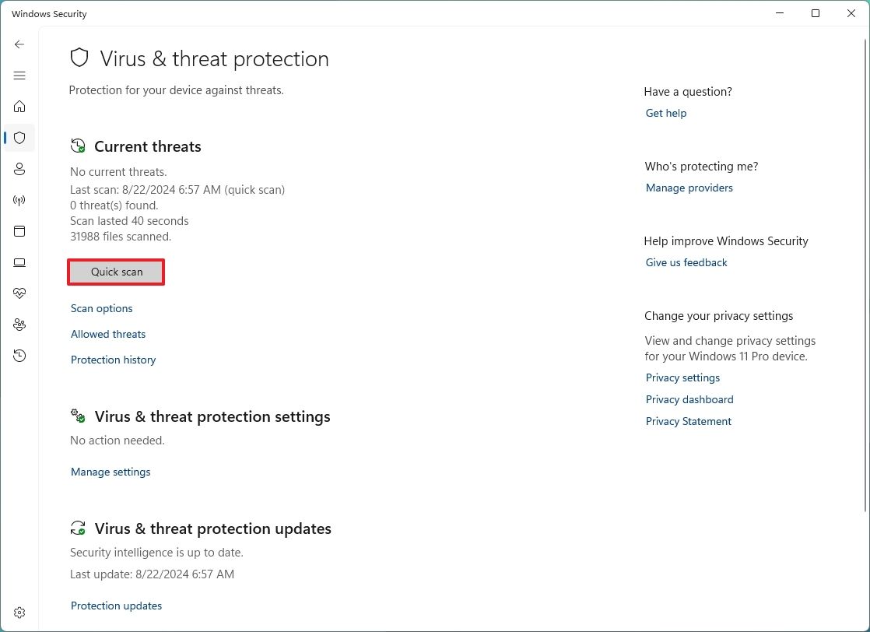Open Scan options

pyautogui.click(x=101, y=308)
